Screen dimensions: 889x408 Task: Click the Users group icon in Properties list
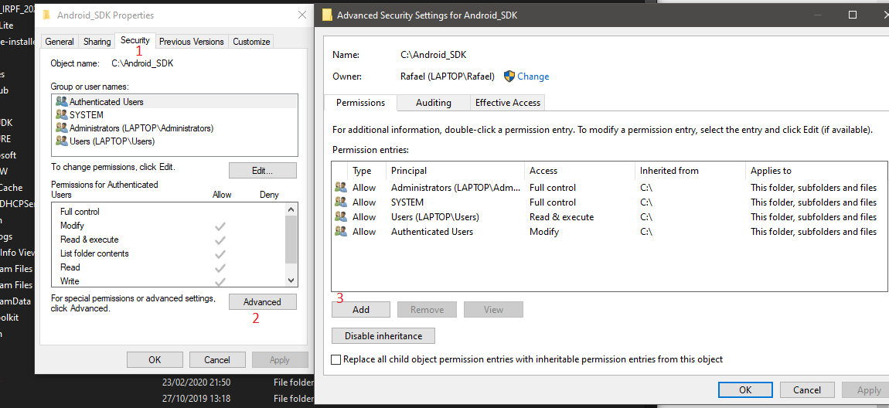pyautogui.click(x=61, y=141)
